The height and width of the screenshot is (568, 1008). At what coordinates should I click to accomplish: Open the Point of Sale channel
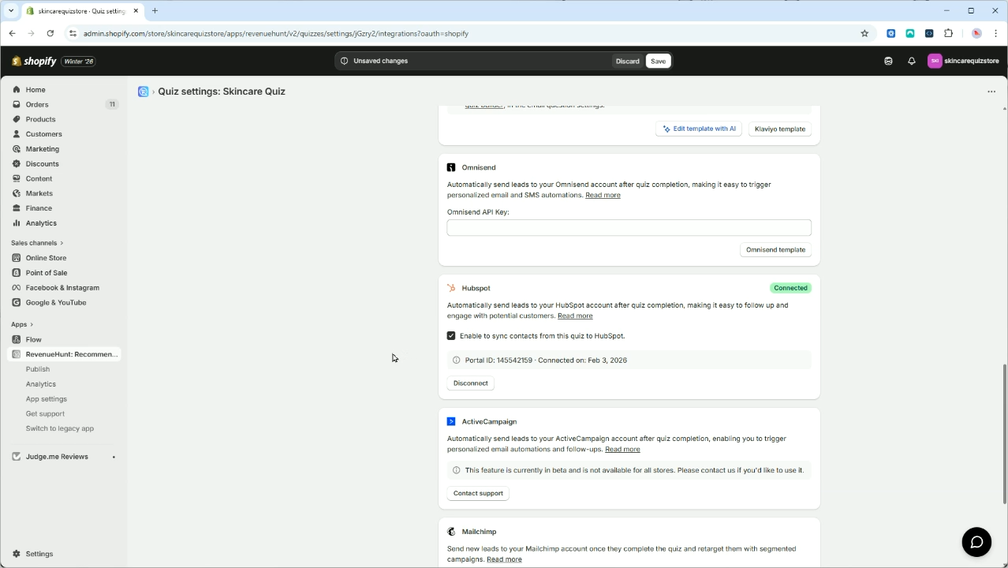pos(46,272)
